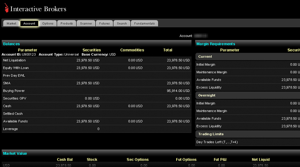Select the Leverage row label
Screen dimensions: 300x167
[10, 129]
